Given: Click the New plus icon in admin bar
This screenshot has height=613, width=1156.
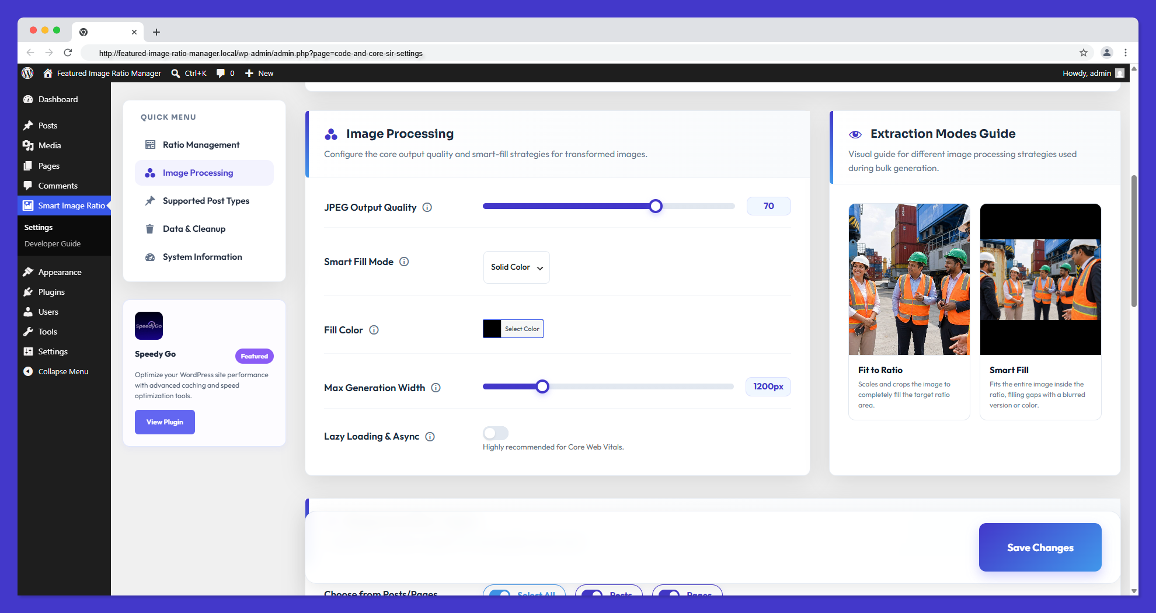Looking at the screenshot, I should point(249,73).
